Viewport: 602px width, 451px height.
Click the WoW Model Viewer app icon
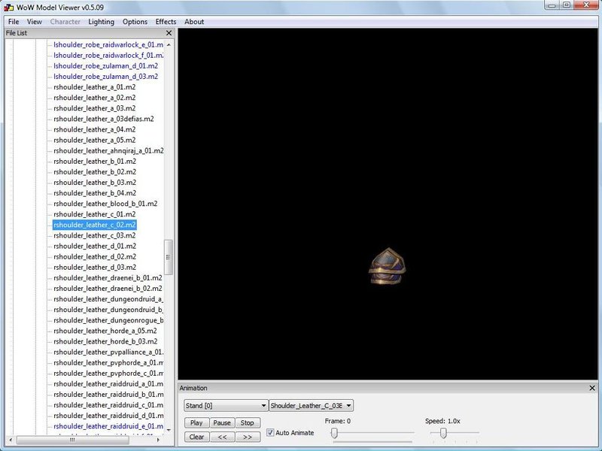pos(8,8)
